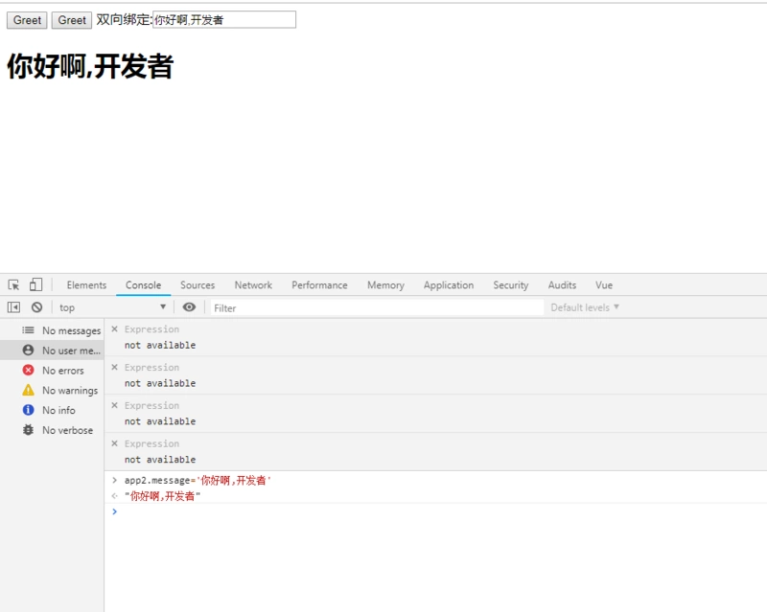Image resolution: width=767 pixels, height=612 pixels.
Task: Focus the 双向绑定 text input
Action: pos(224,19)
